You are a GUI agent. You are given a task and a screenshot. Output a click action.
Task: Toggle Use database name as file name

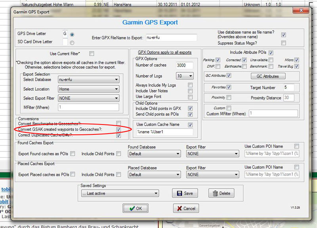284,35
